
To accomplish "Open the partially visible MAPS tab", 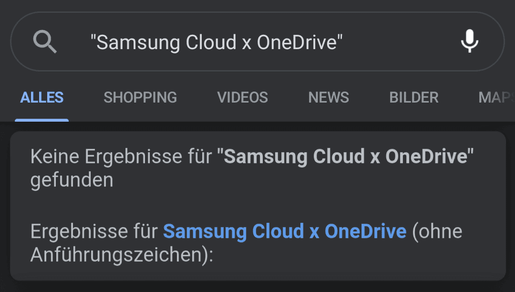I will (496, 97).
